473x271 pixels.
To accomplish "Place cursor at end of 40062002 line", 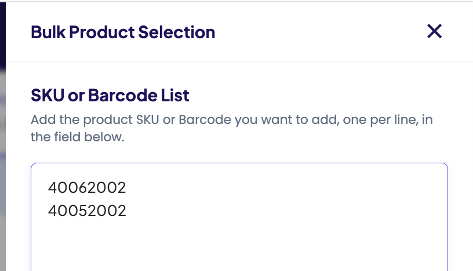I will 127,188.
